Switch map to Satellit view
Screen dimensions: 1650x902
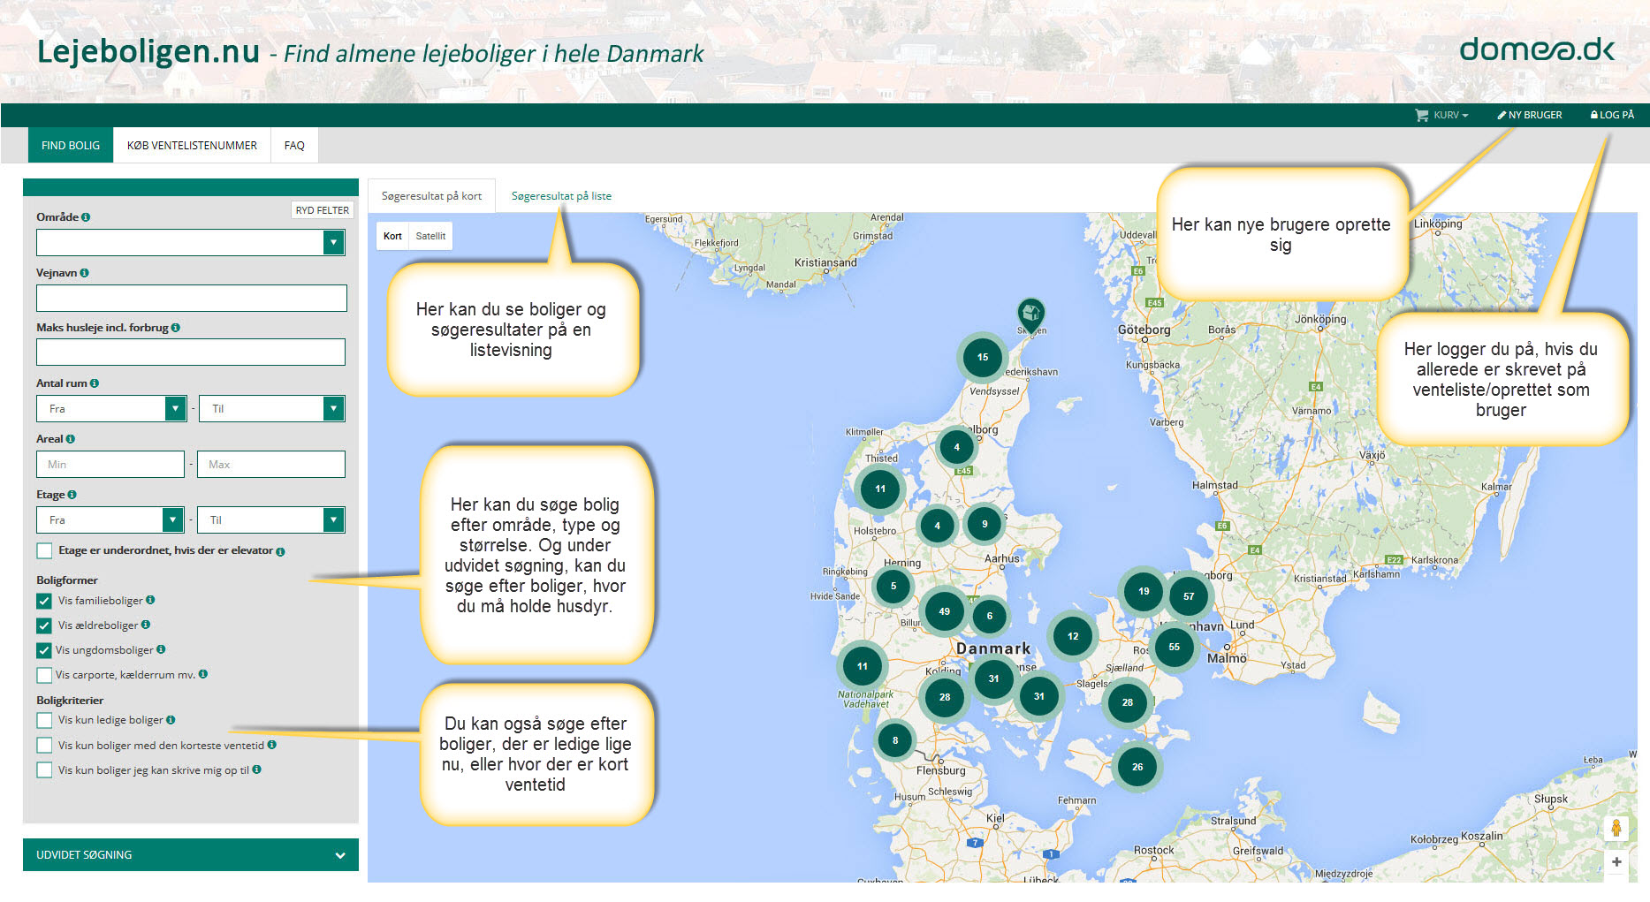click(x=430, y=236)
